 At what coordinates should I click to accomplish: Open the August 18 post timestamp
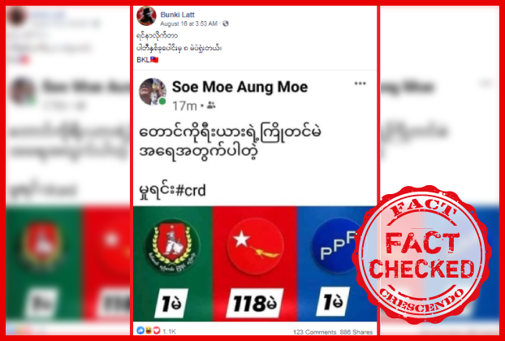pos(188,24)
